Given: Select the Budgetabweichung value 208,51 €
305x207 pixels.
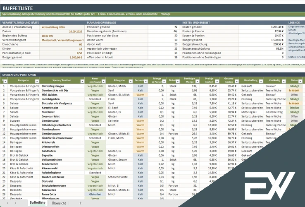Looking at the screenshot, I should pos(262,44).
